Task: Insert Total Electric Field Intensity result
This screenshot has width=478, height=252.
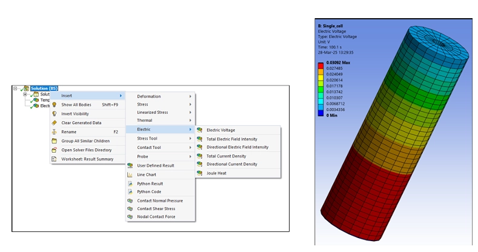Action: 233,139
